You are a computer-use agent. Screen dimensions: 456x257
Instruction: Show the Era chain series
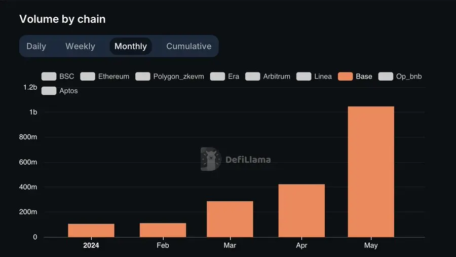[x=217, y=77]
